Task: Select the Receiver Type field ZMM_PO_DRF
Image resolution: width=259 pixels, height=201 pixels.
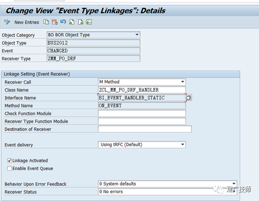Action: click(x=94, y=58)
